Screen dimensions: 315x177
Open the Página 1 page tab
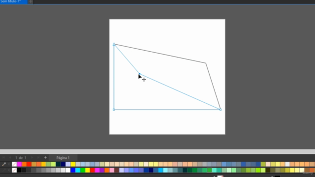click(x=63, y=158)
